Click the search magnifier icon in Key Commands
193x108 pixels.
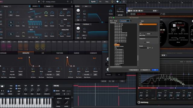click(x=131, y=21)
